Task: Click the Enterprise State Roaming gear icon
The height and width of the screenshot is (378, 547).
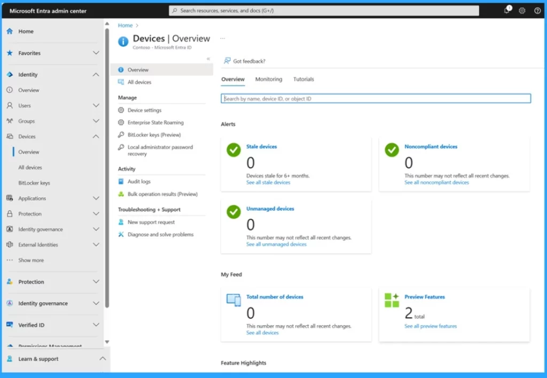Action: tap(121, 123)
